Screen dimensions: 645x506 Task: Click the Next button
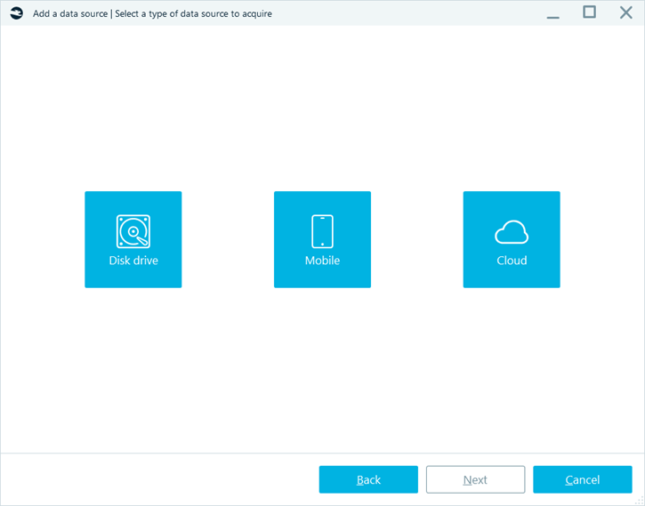475,479
